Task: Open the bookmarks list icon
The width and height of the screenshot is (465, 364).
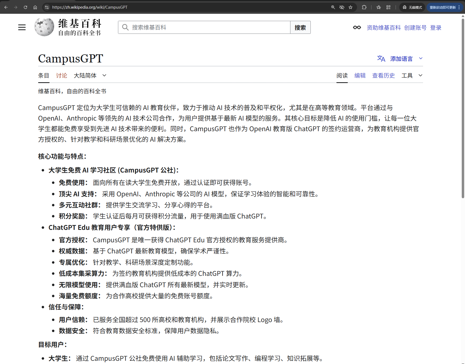Action: coord(379,7)
